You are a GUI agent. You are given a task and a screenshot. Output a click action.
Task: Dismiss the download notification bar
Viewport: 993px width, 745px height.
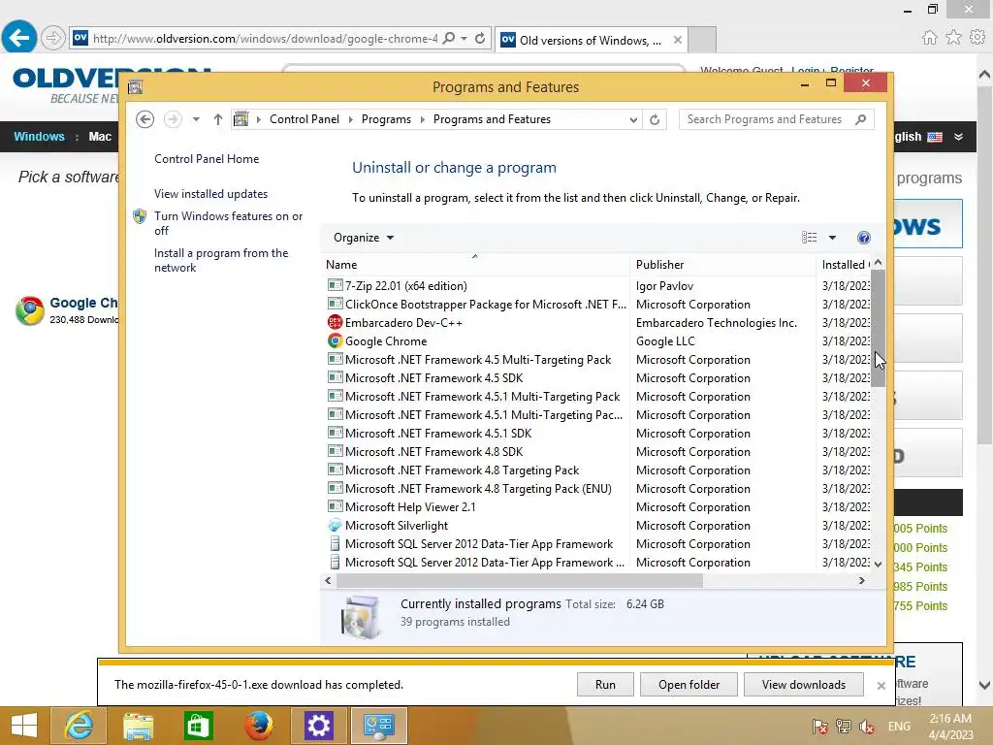[x=881, y=686]
